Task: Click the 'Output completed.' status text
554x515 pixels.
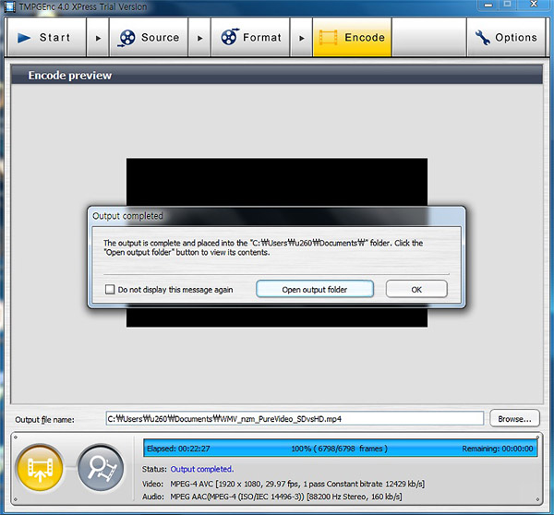Action: [x=201, y=469]
